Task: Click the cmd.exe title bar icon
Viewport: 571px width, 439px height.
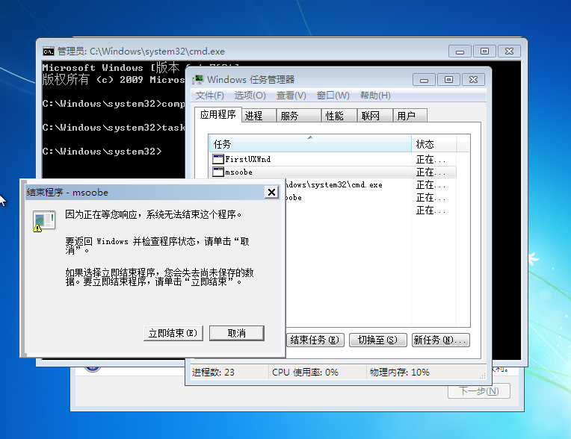Action: 48,52
